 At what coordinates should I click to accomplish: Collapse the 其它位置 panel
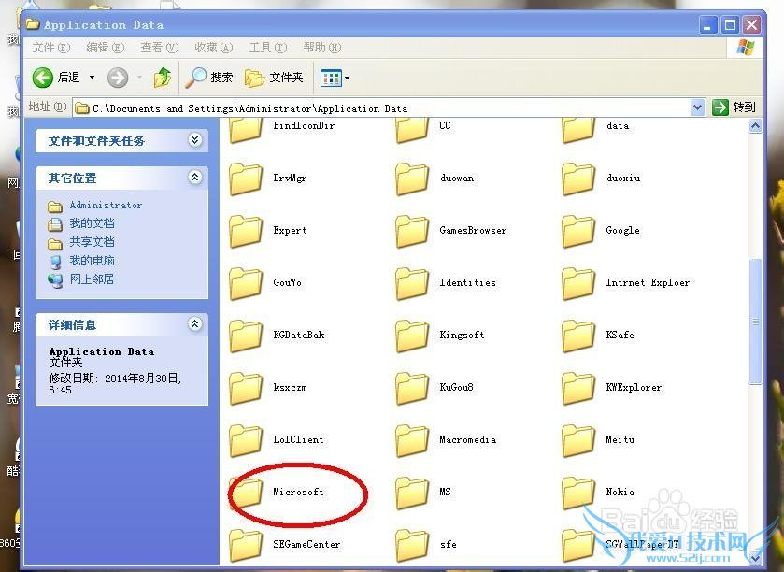coord(195,177)
